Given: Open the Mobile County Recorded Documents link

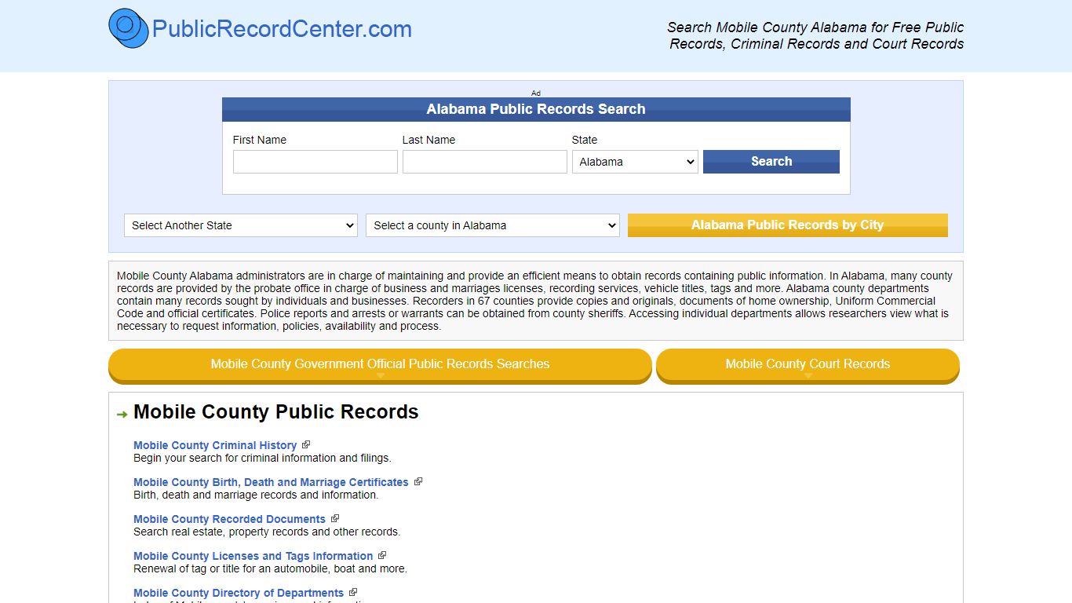Looking at the screenshot, I should tap(229, 519).
